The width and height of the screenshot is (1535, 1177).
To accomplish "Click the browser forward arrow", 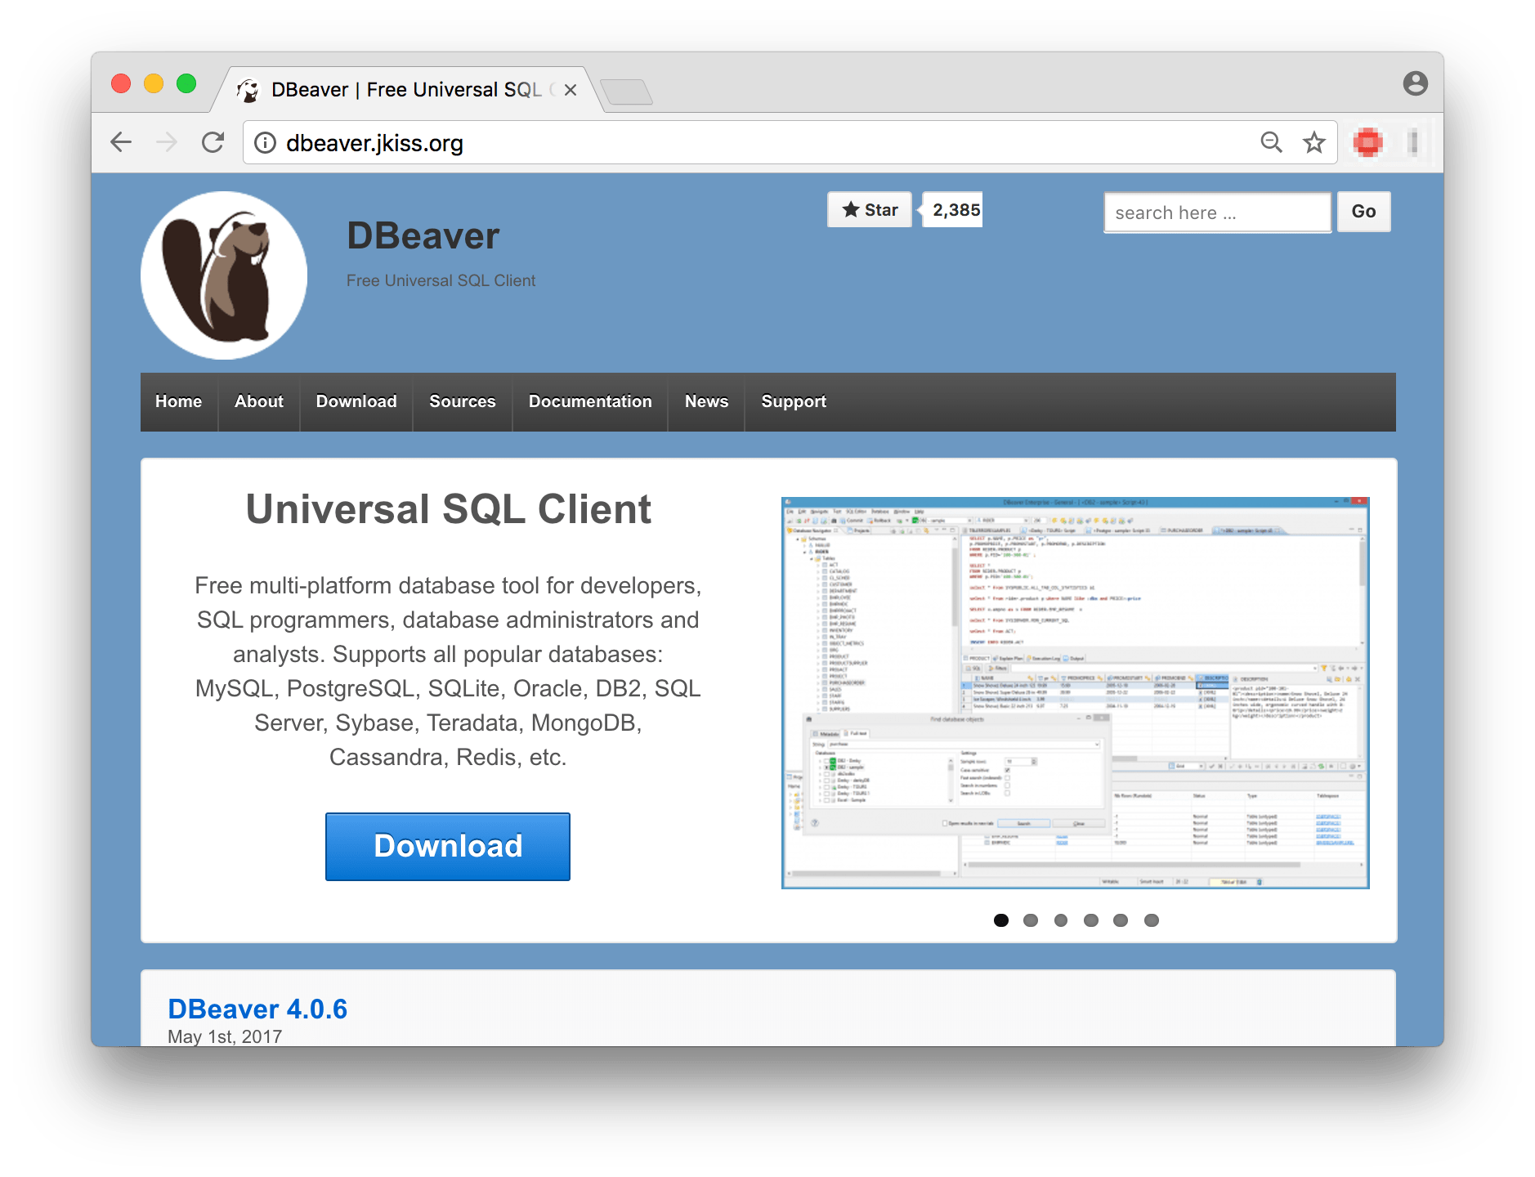I will [x=167, y=142].
